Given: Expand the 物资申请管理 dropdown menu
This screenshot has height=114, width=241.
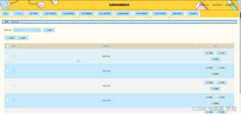Looking at the screenshot, I should click(x=141, y=14).
